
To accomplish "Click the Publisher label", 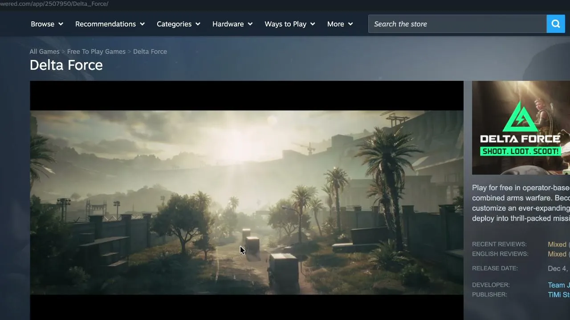I will click(489, 295).
